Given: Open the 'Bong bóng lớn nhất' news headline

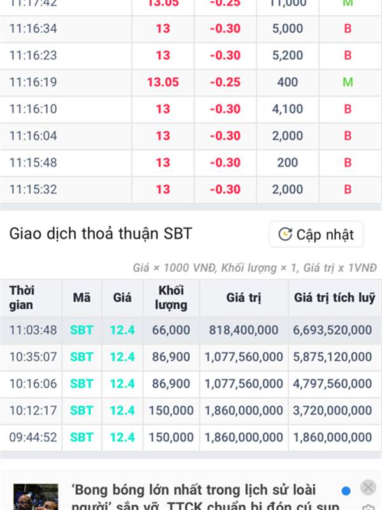Looking at the screenshot, I should [x=204, y=497].
